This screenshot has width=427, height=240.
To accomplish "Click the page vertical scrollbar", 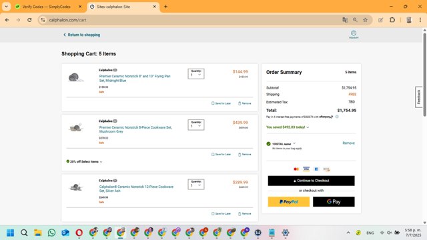I will (424, 75).
